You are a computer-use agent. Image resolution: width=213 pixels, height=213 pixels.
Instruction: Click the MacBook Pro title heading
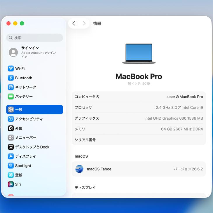pyautogui.click(x=139, y=76)
